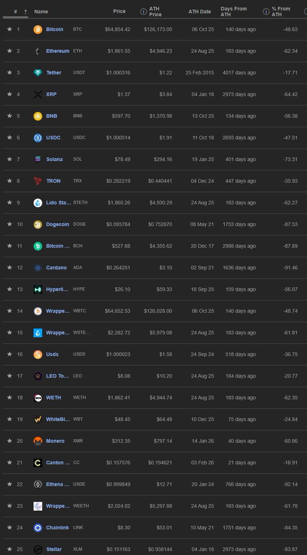
Task: Toggle the Stellar favorite star
Action: click(x=9, y=549)
